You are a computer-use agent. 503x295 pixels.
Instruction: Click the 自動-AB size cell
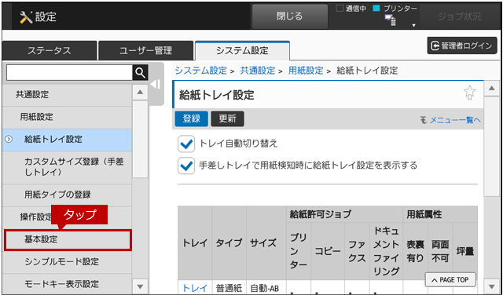pyautogui.click(x=266, y=288)
